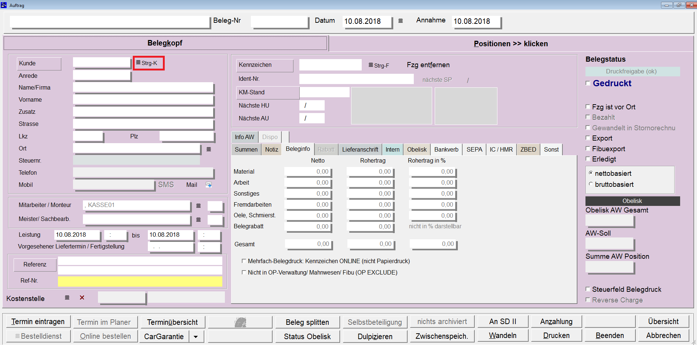
Task: Open vehicle lookup list icon Strg-F
Action: (371, 65)
